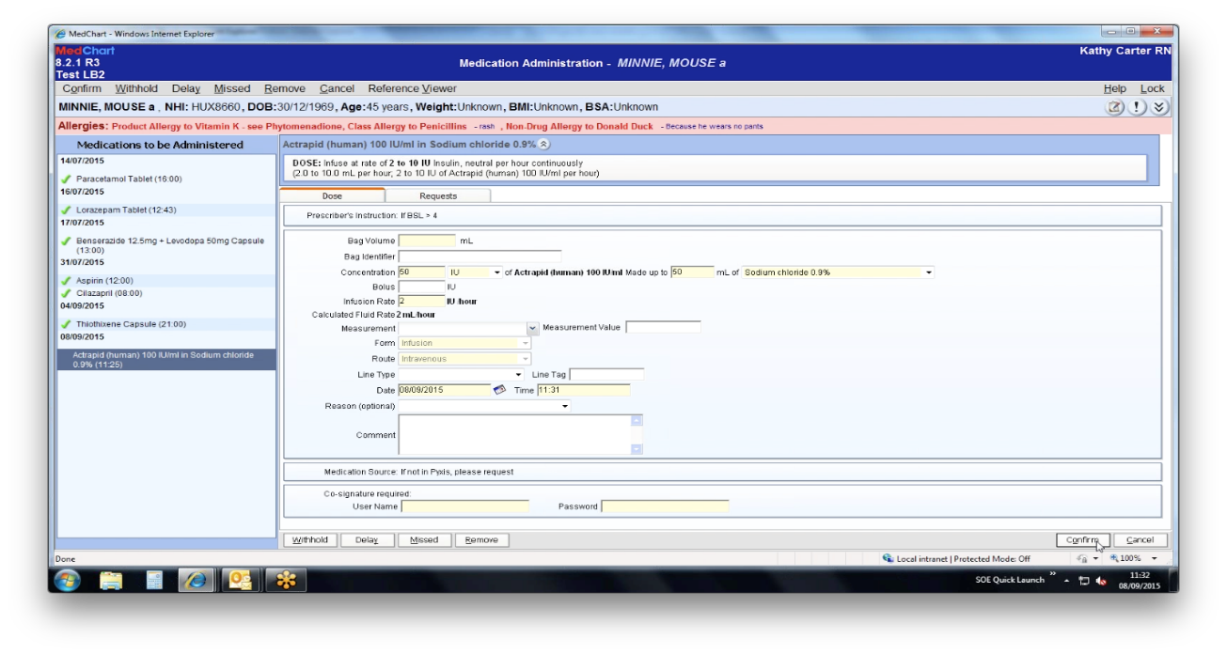Open the Line Type dropdown
This screenshot has width=1227, height=654.
pyautogui.click(x=519, y=373)
